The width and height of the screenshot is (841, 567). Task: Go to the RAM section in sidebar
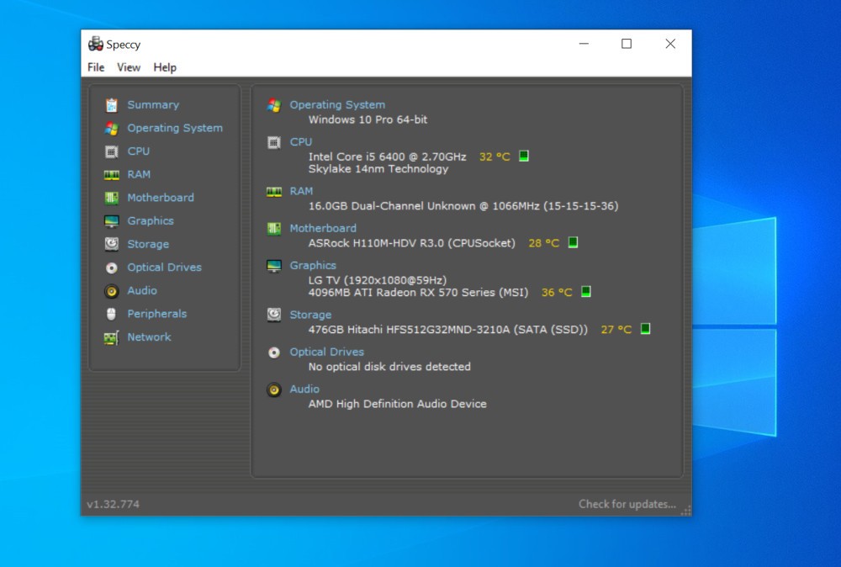139,175
